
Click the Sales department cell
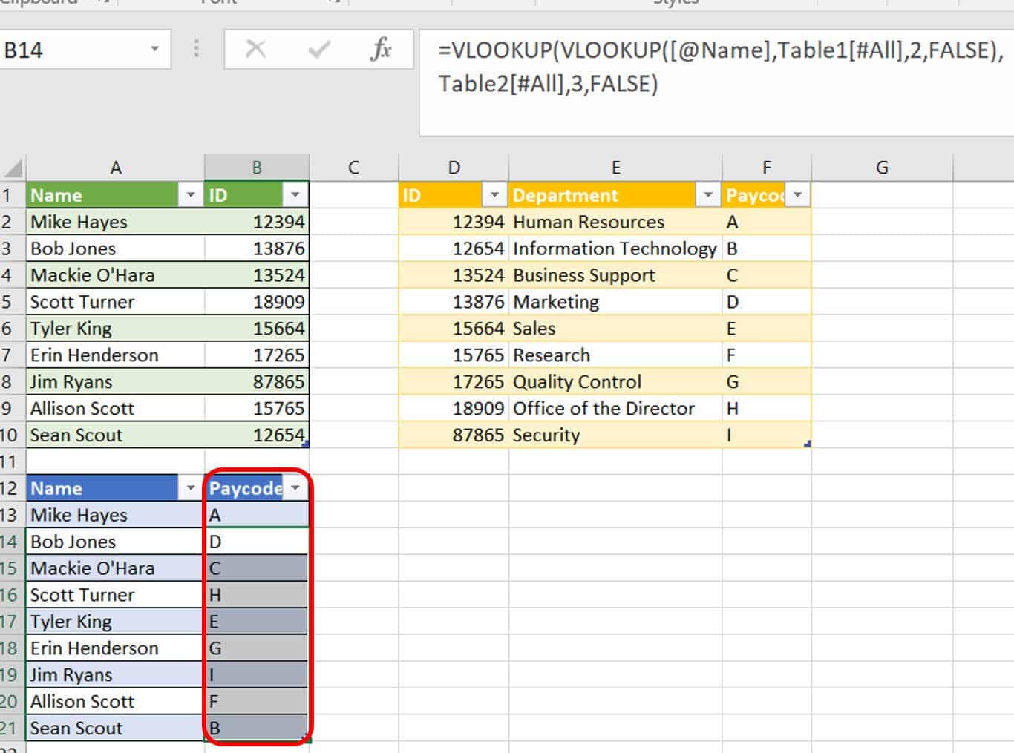point(615,329)
